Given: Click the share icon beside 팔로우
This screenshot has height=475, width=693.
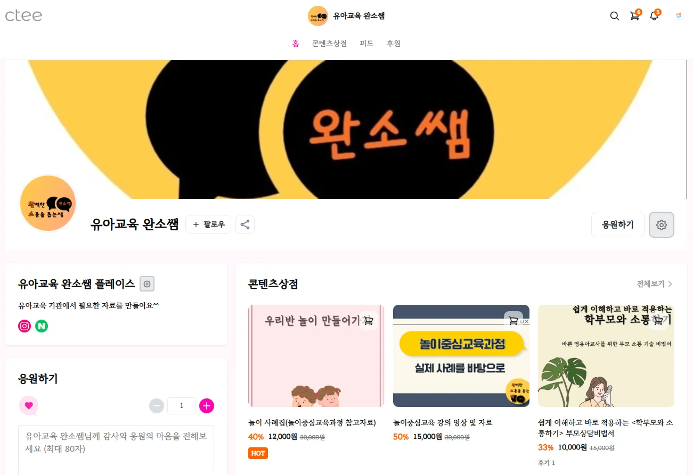Looking at the screenshot, I should pos(245,224).
